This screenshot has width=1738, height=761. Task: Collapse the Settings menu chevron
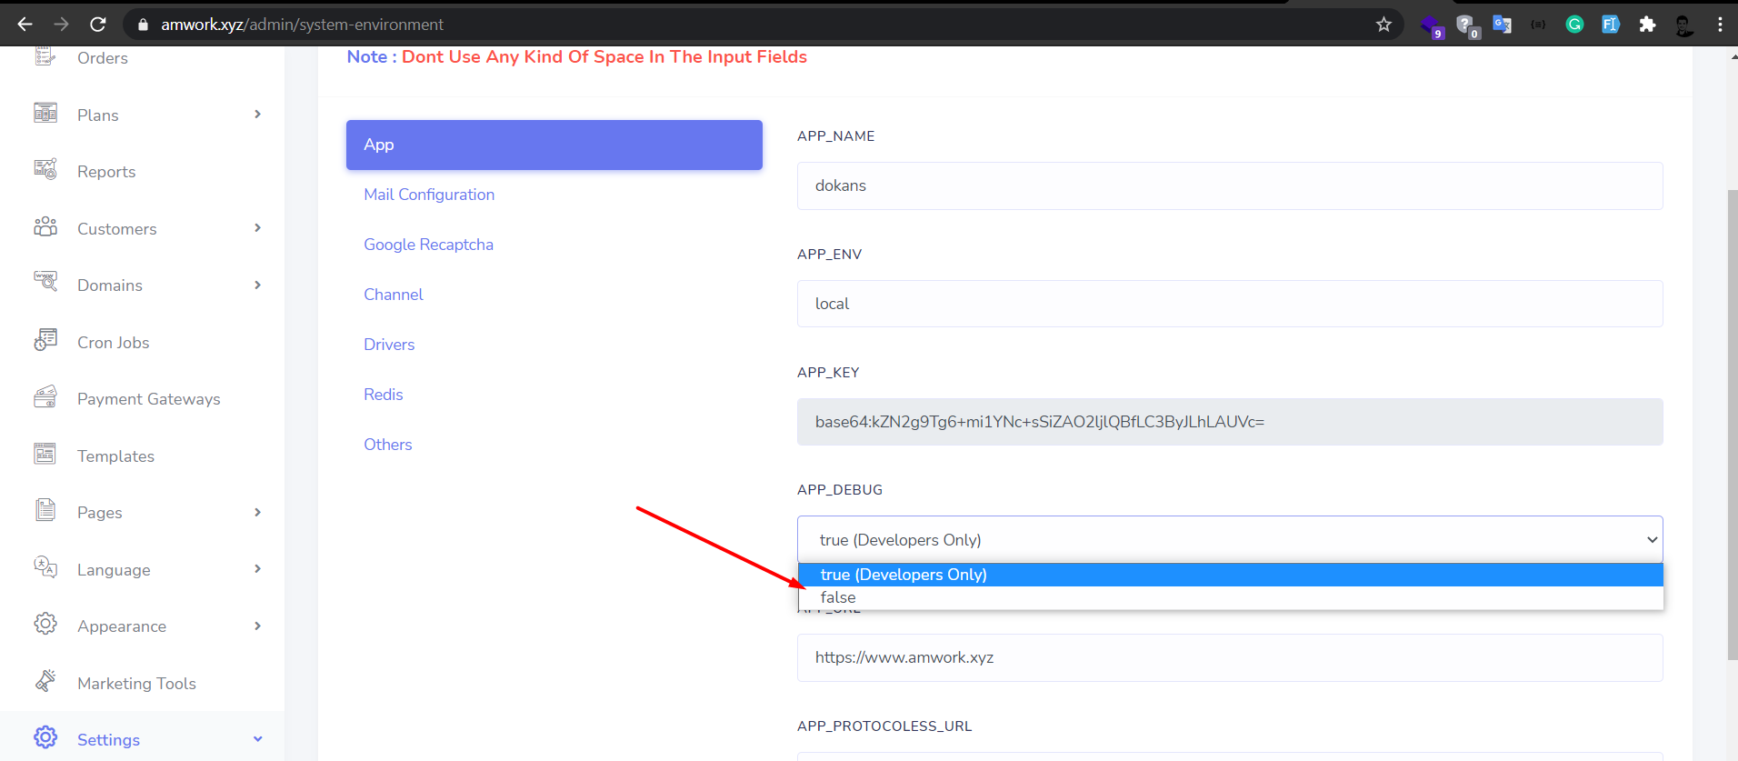point(258,739)
